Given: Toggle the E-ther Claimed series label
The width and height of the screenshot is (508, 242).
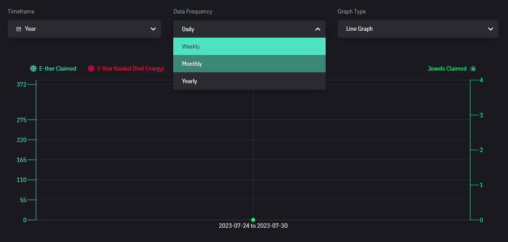Looking at the screenshot, I should point(57,68).
